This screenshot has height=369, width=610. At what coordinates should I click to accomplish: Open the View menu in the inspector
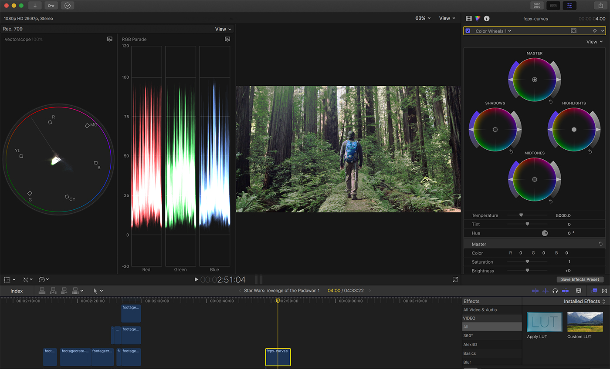594,41
